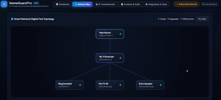This screenshot has height=100, width=221.
Task: Click the "5GHz Streaming" subtitle
Action: click(105, 87)
